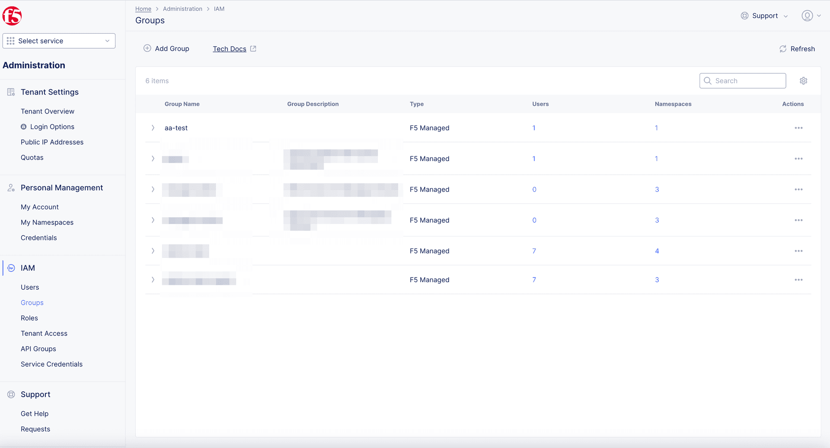Click the Add Group plus icon
The width and height of the screenshot is (830, 448).
click(x=147, y=48)
